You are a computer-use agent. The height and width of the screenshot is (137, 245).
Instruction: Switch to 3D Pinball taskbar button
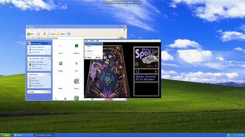[x=44, y=135]
